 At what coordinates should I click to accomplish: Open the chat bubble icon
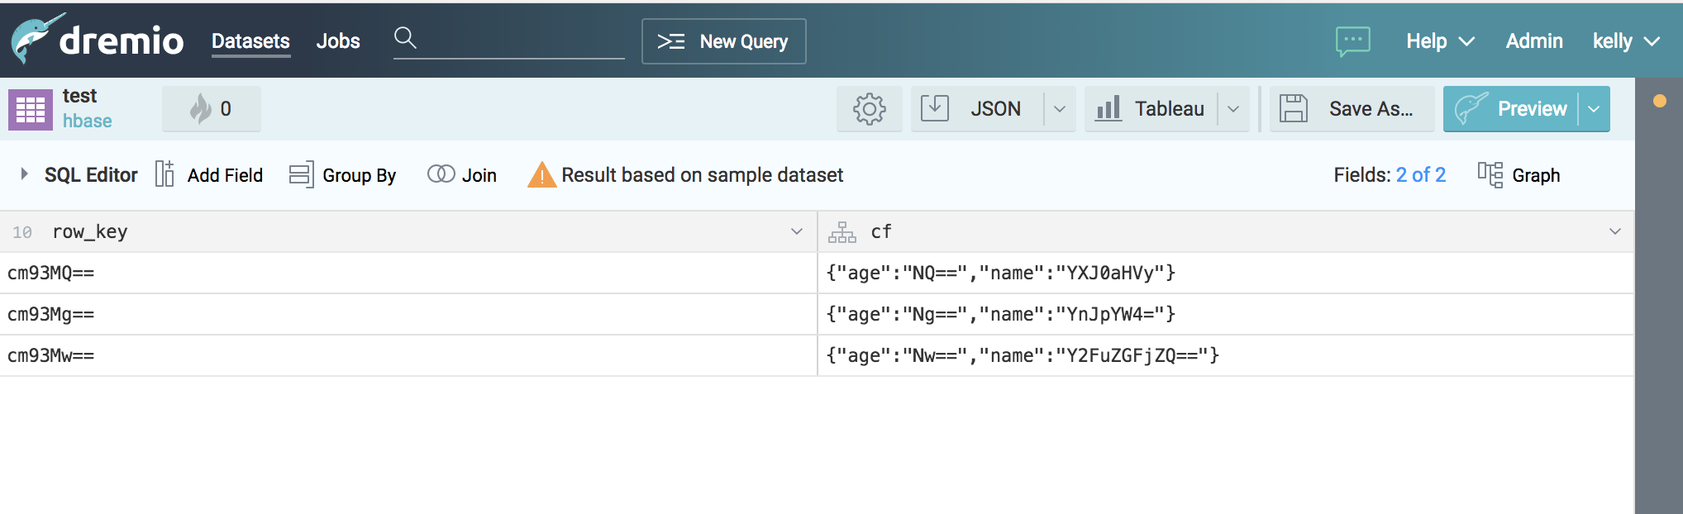(1352, 40)
